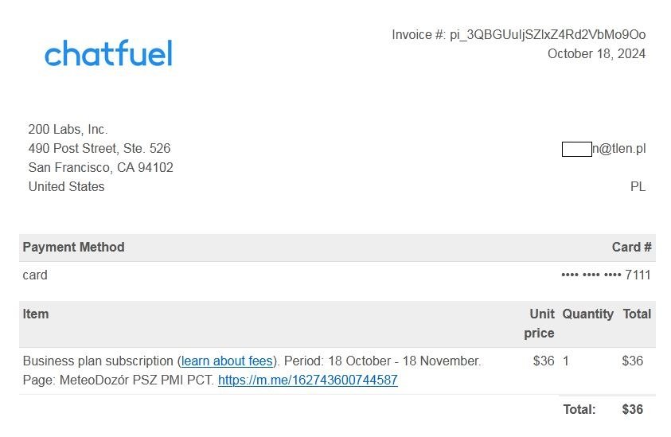671x437 pixels.
Task: Open the m.me/162743600744587 link
Action: [308, 380]
